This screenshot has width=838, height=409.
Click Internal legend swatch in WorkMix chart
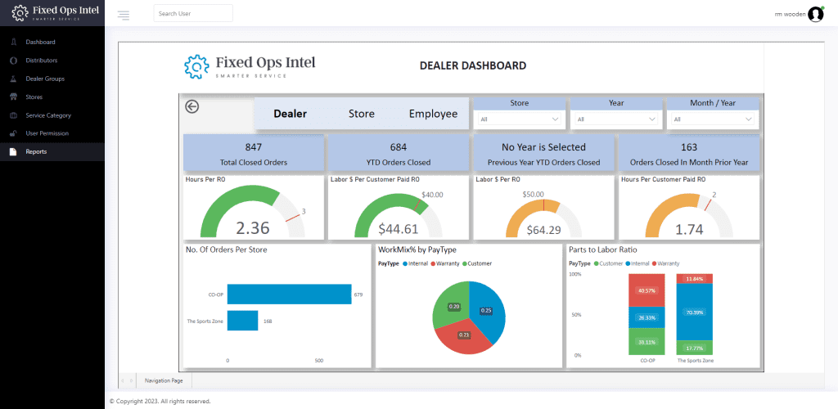point(405,263)
